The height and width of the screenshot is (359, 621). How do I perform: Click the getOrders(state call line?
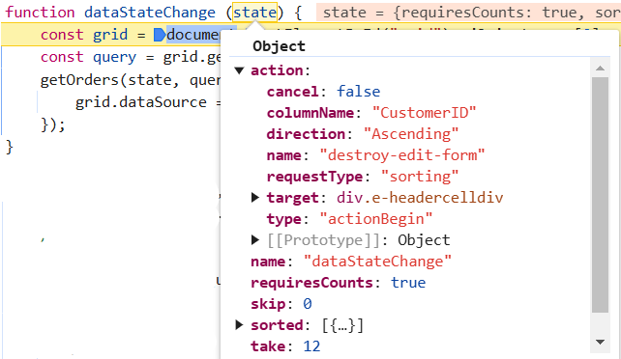[x=131, y=80]
